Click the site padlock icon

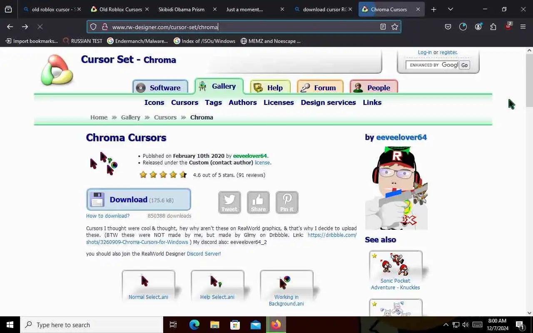(105, 27)
